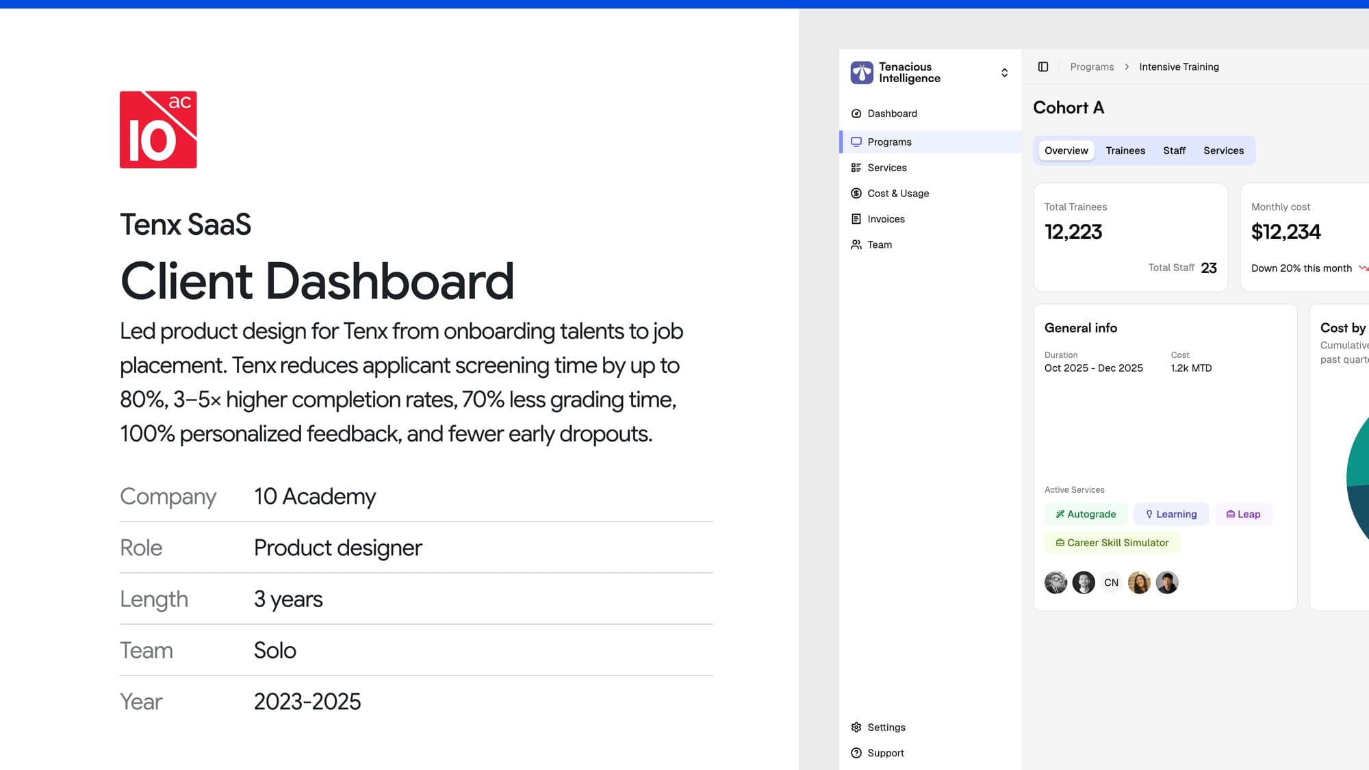Screen dimensions: 1369x770
Task: Click the Autograde service tag
Action: click(1086, 514)
